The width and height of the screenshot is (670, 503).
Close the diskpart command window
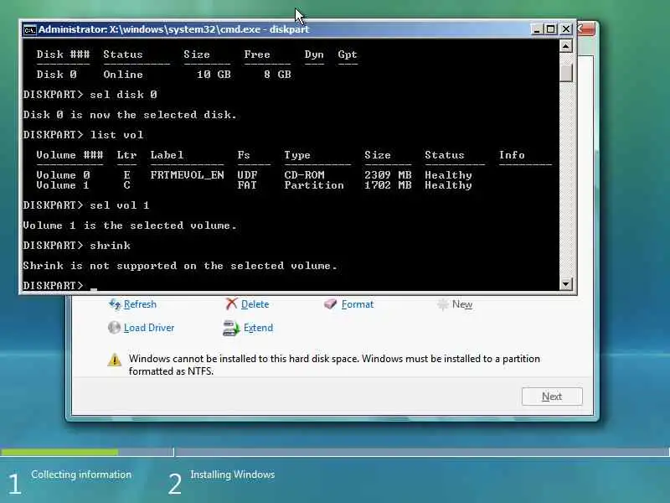[x=566, y=29]
